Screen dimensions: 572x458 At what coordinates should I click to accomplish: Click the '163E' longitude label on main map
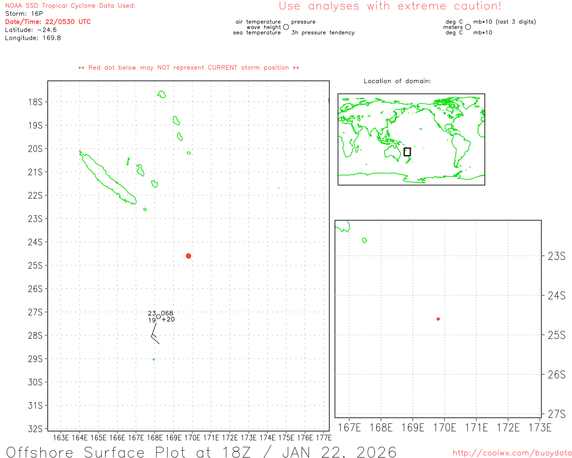point(61,437)
